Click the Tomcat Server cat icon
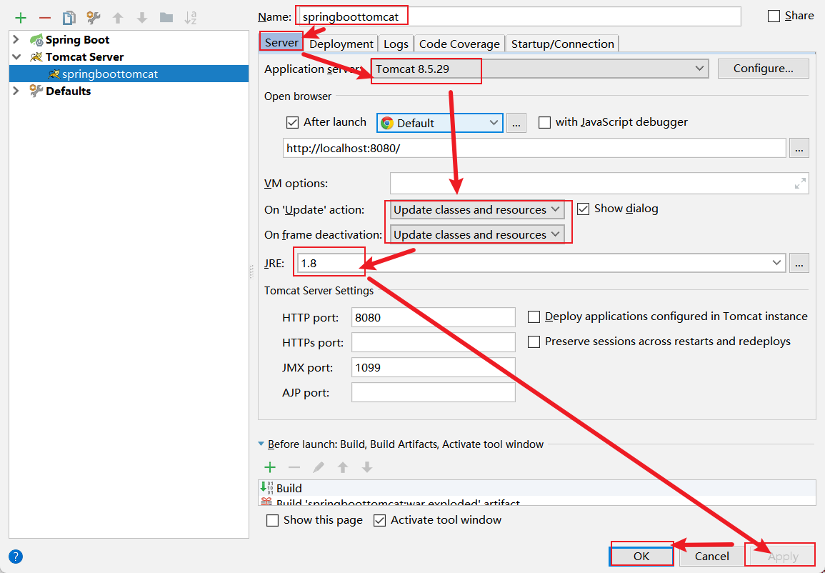Image resolution: width=825 pixels, height=573 pixels. click(x=36, y=57)
